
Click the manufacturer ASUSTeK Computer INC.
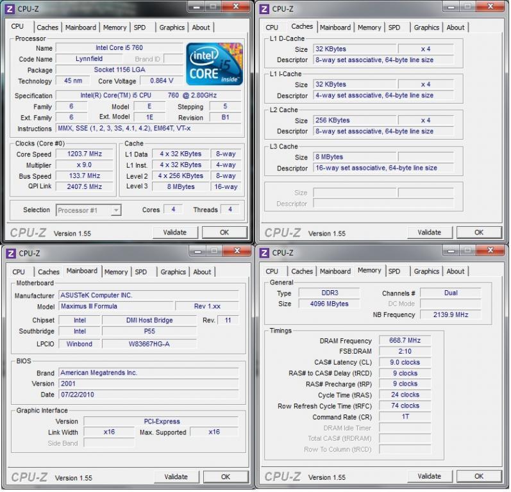(149, 295)
